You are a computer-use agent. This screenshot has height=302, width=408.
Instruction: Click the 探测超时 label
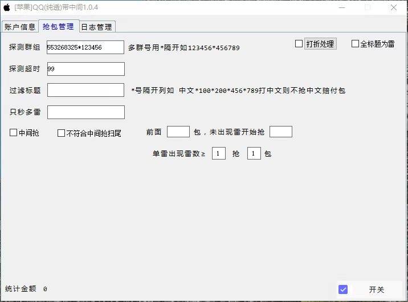click(25, 69)
